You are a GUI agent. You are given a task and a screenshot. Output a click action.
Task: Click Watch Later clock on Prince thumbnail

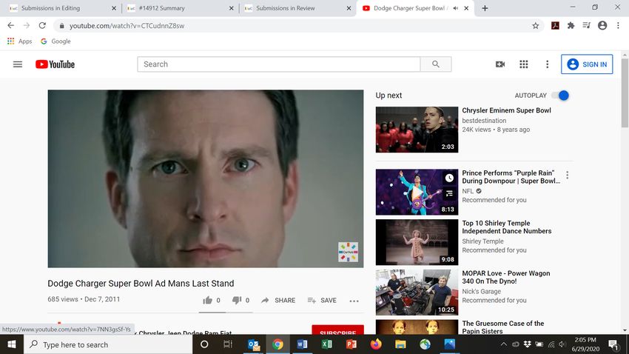pyautogui.click(x=449, y=178)
